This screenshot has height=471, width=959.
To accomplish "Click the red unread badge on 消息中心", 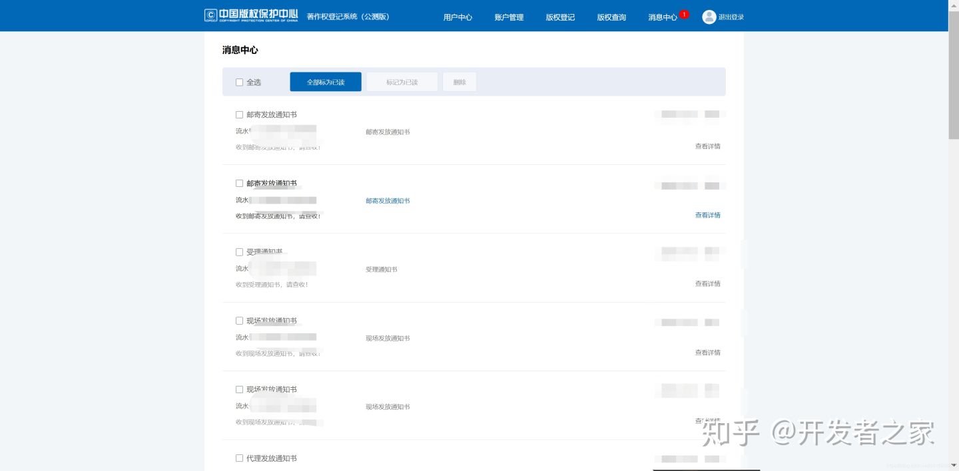I will coord(684,14).
